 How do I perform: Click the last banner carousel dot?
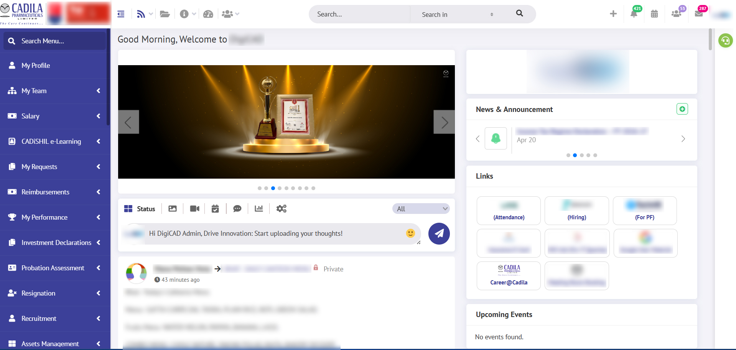tap(313, 188)
